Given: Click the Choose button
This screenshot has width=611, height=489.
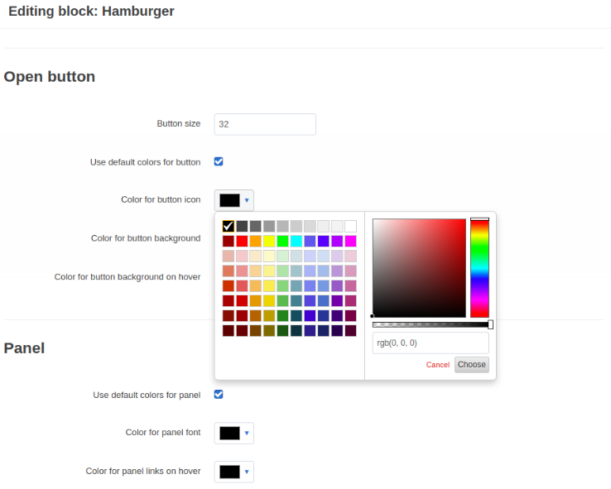Looking at the screenshot, I should 472,365.
